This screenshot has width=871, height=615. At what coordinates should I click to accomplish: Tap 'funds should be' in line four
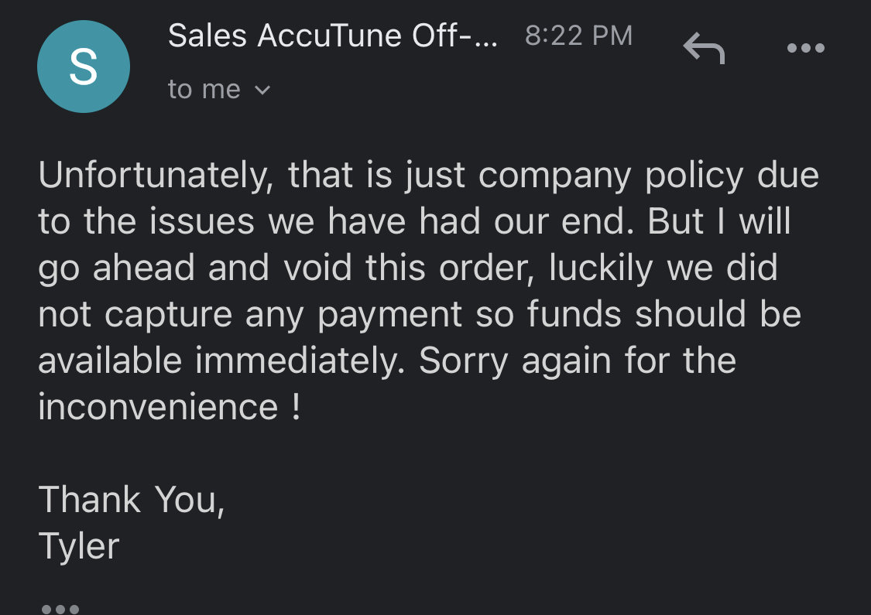point(664,314)
